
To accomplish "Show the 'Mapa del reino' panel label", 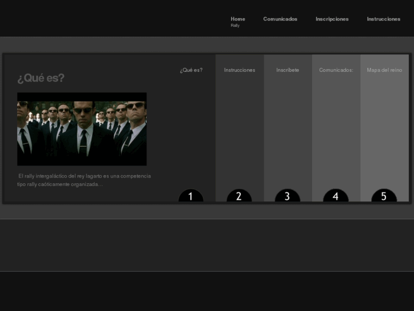I will point(384,70).
